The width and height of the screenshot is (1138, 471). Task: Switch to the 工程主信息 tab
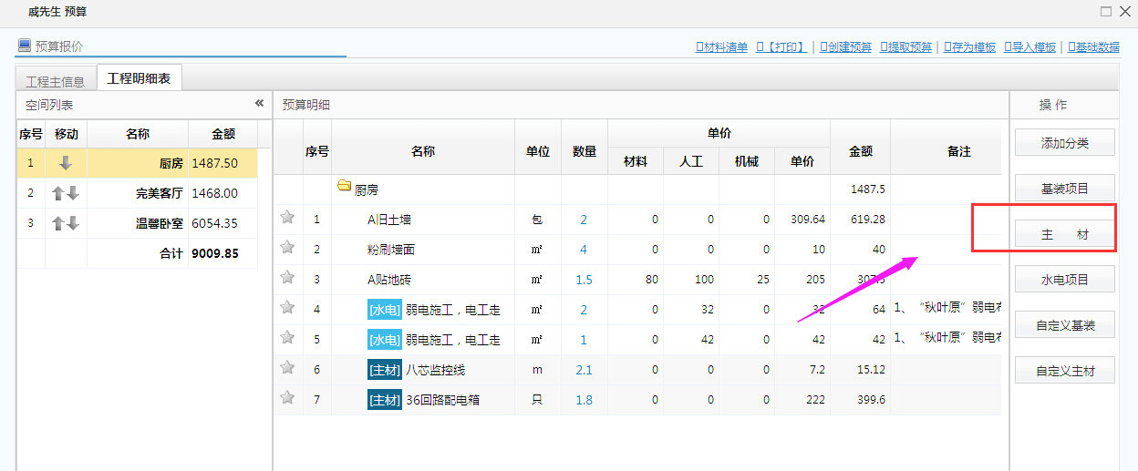pos(55,80)
